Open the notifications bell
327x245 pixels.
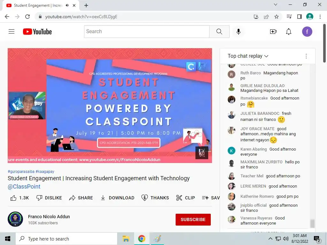(289, 32)
